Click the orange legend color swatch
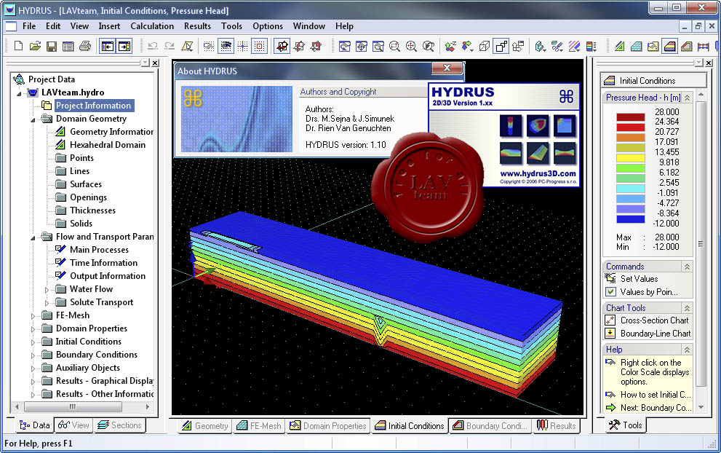 click(630, 138)
